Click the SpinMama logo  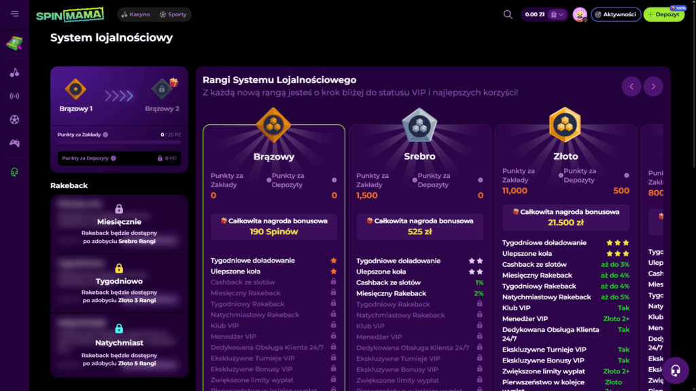[70, 14]
